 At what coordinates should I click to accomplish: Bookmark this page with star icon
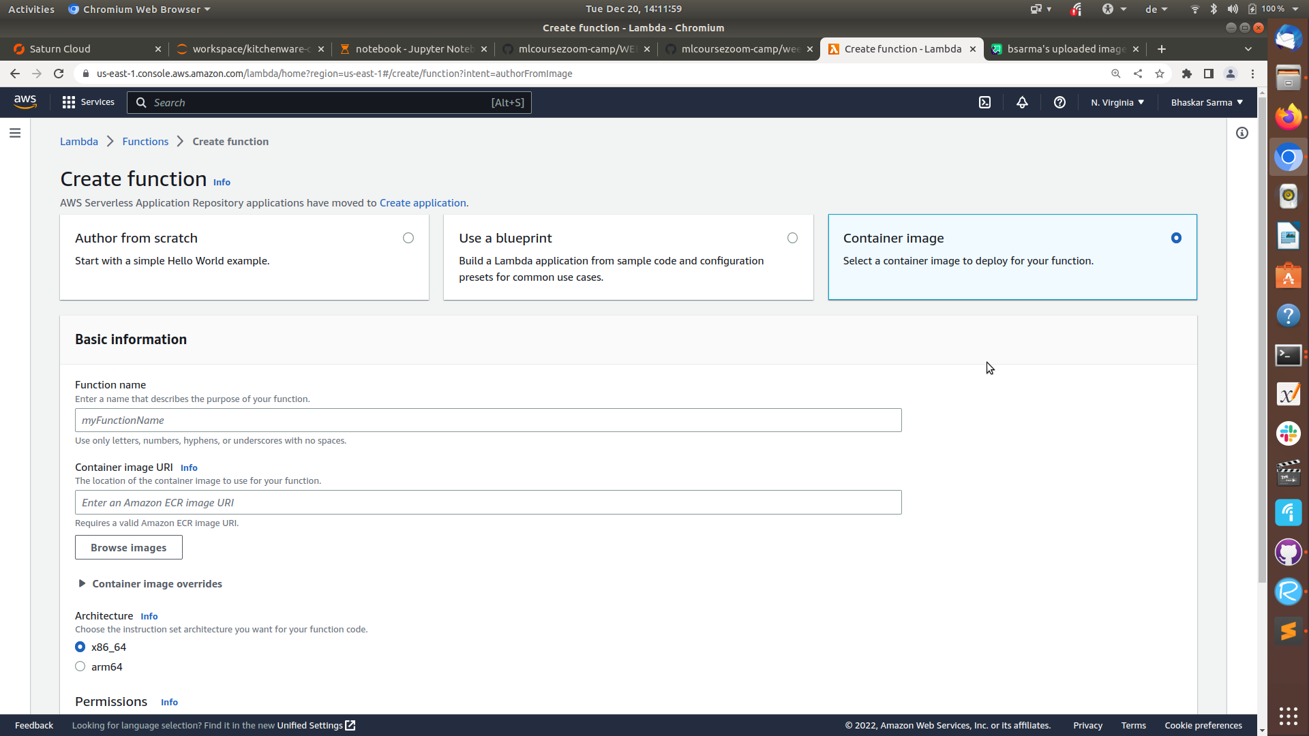click(1160, 74)
